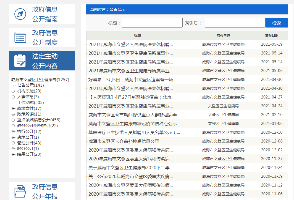Click the 检索 search button
The image size is (294, 200).
[276, 23]
